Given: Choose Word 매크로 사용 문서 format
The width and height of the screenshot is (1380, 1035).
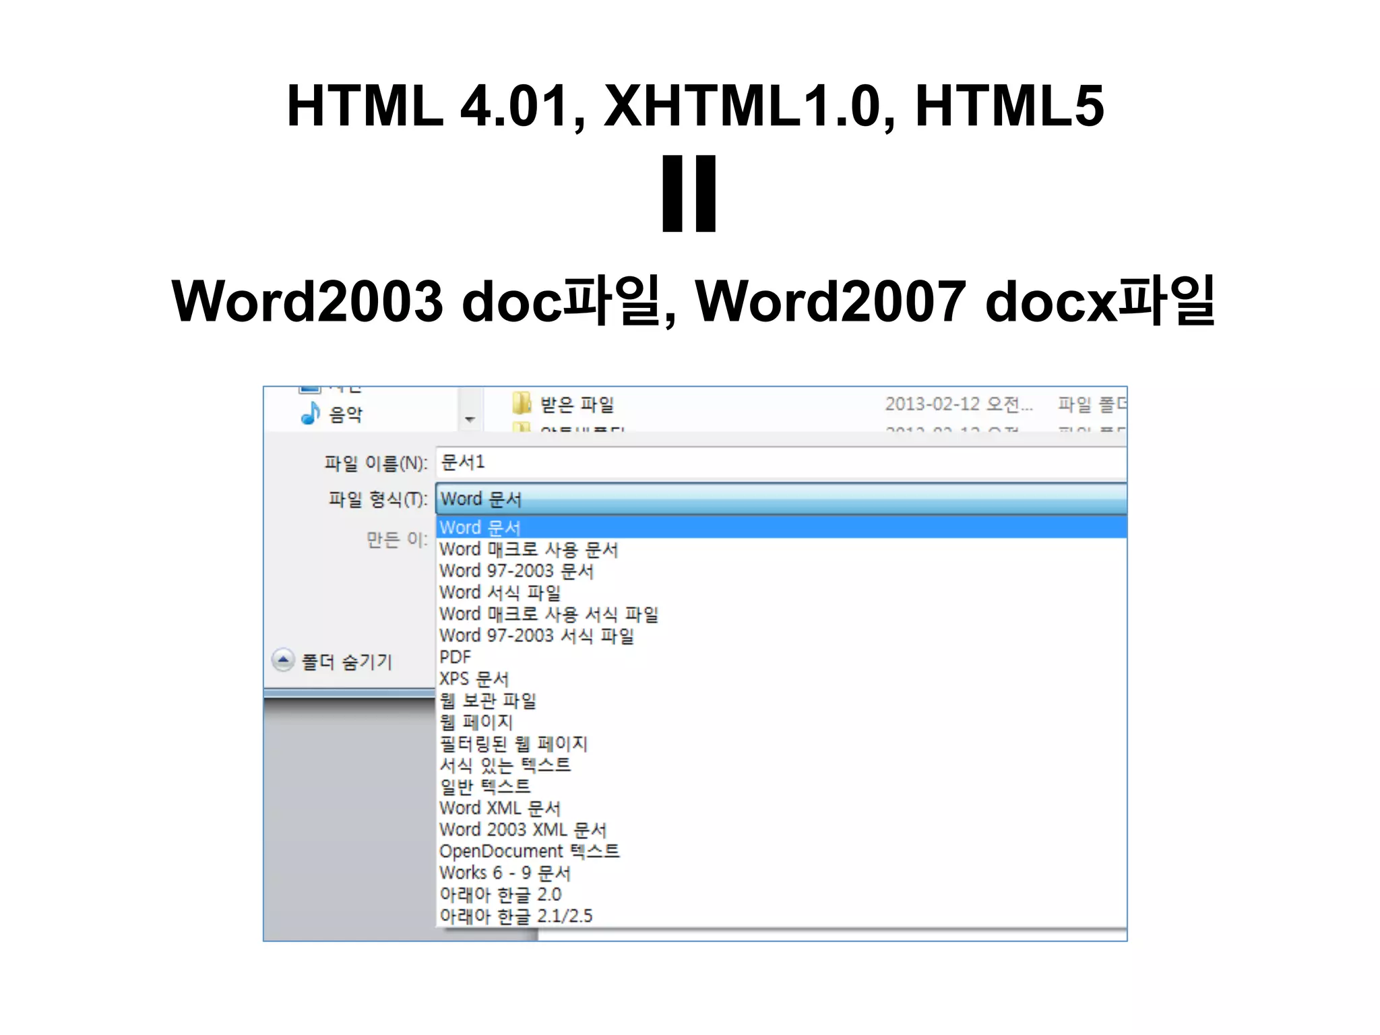Looking at the screenshot, I should point(782,549).
